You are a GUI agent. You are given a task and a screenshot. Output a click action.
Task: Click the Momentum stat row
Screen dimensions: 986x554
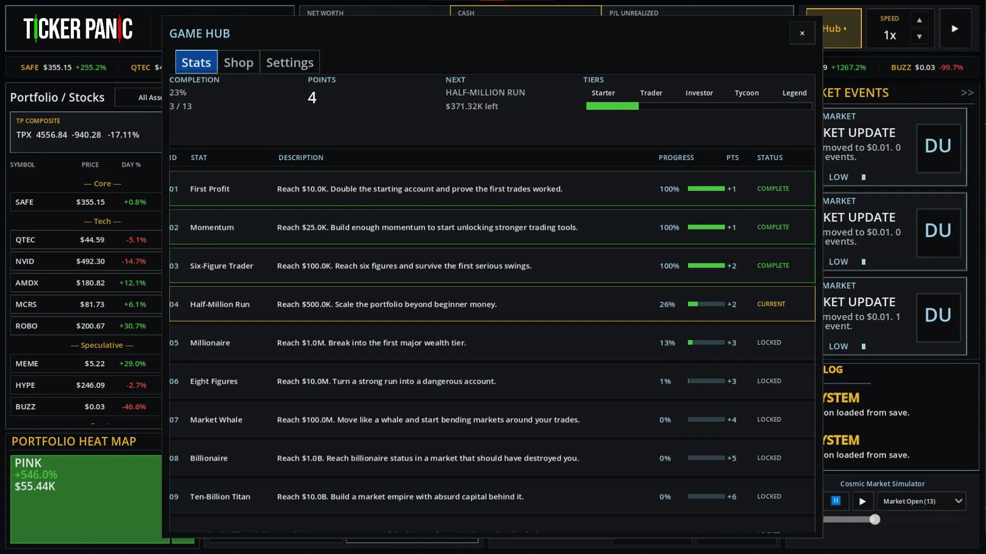point(492,227)
